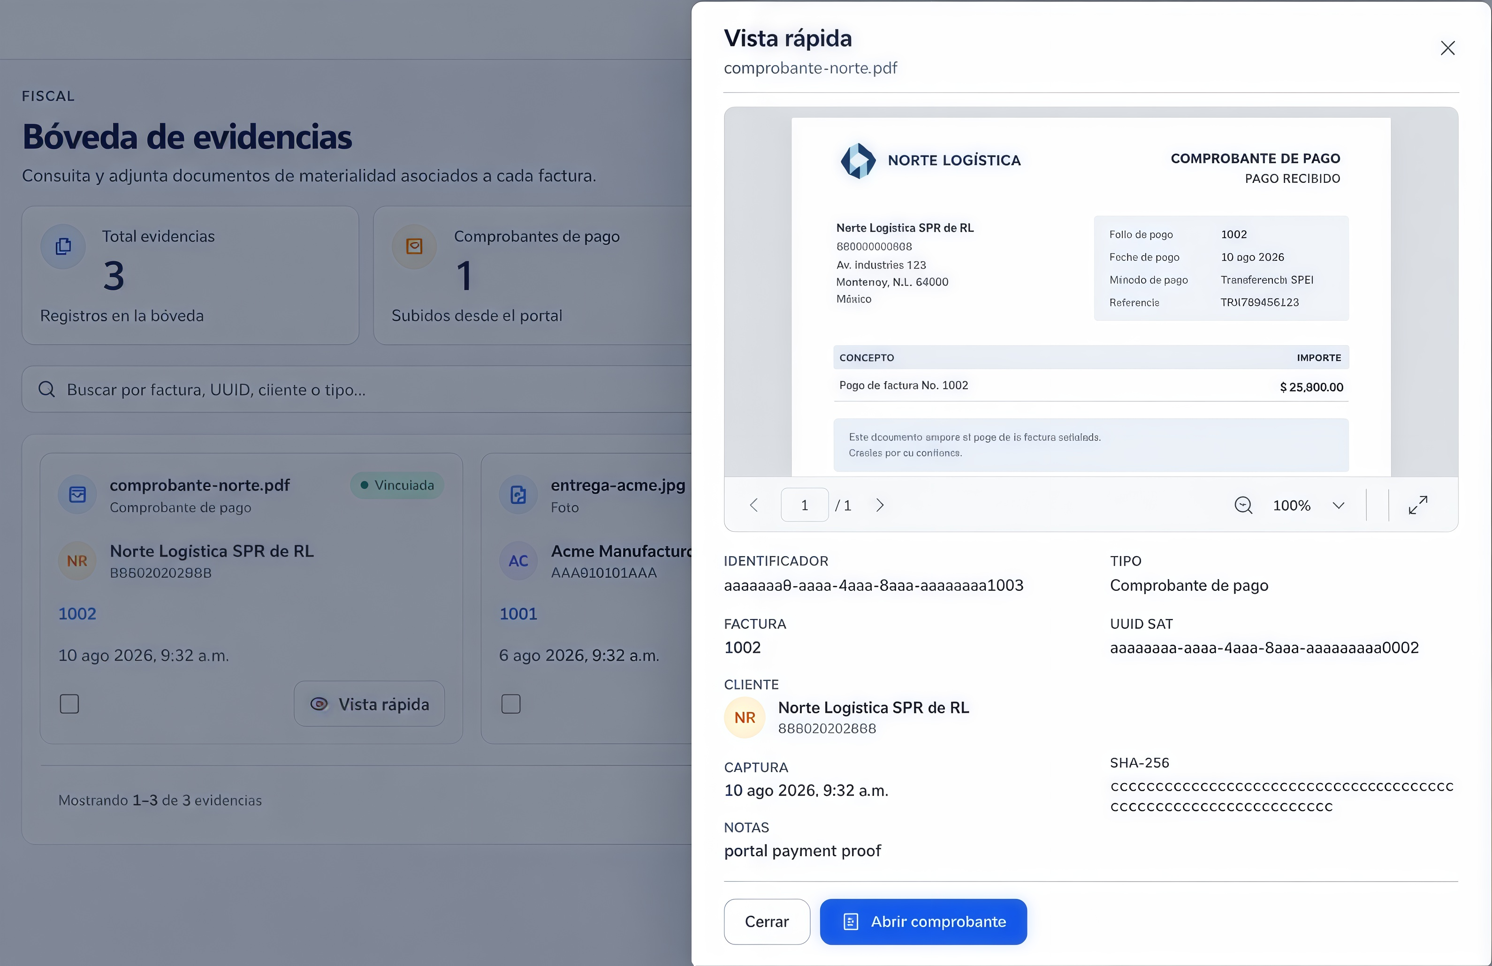
Task: Click the note text portal payment proof
Action: click(x=802, y=851)
